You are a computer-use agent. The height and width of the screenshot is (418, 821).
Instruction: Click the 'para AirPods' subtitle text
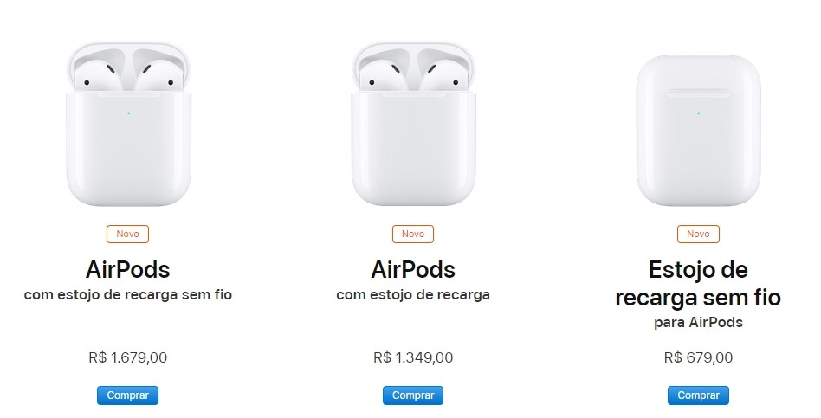click(x=698, y=323)
